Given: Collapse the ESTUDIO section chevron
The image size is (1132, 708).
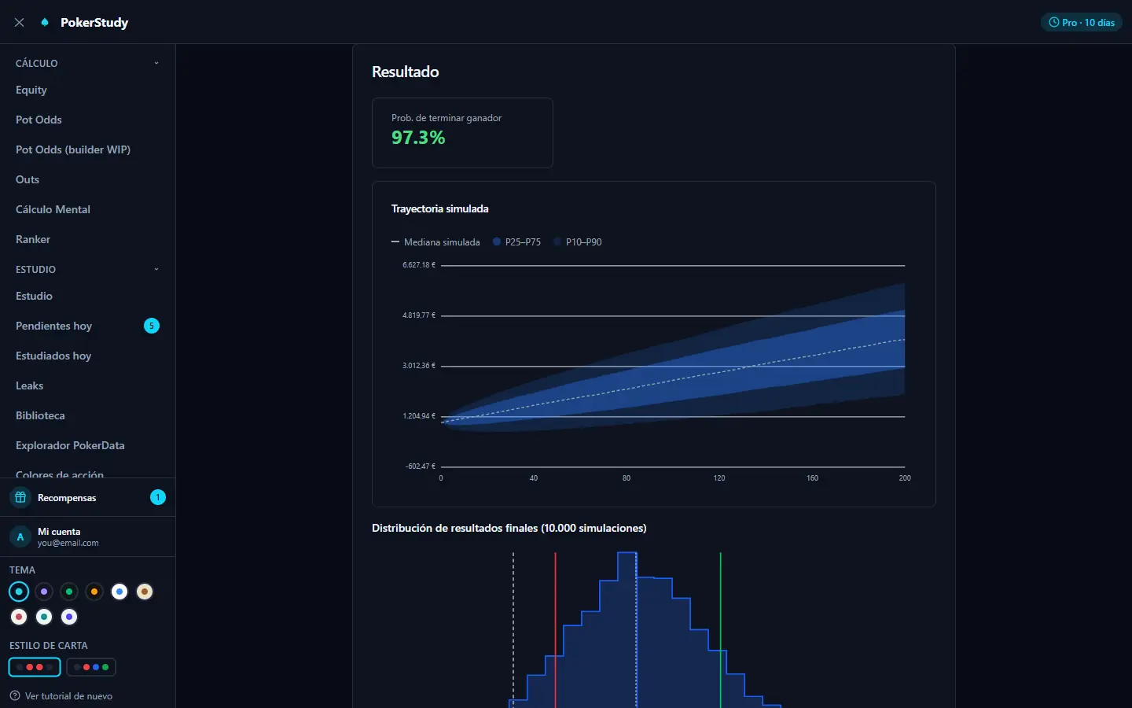Looking at the screenshot, I should tap(156, 269).
